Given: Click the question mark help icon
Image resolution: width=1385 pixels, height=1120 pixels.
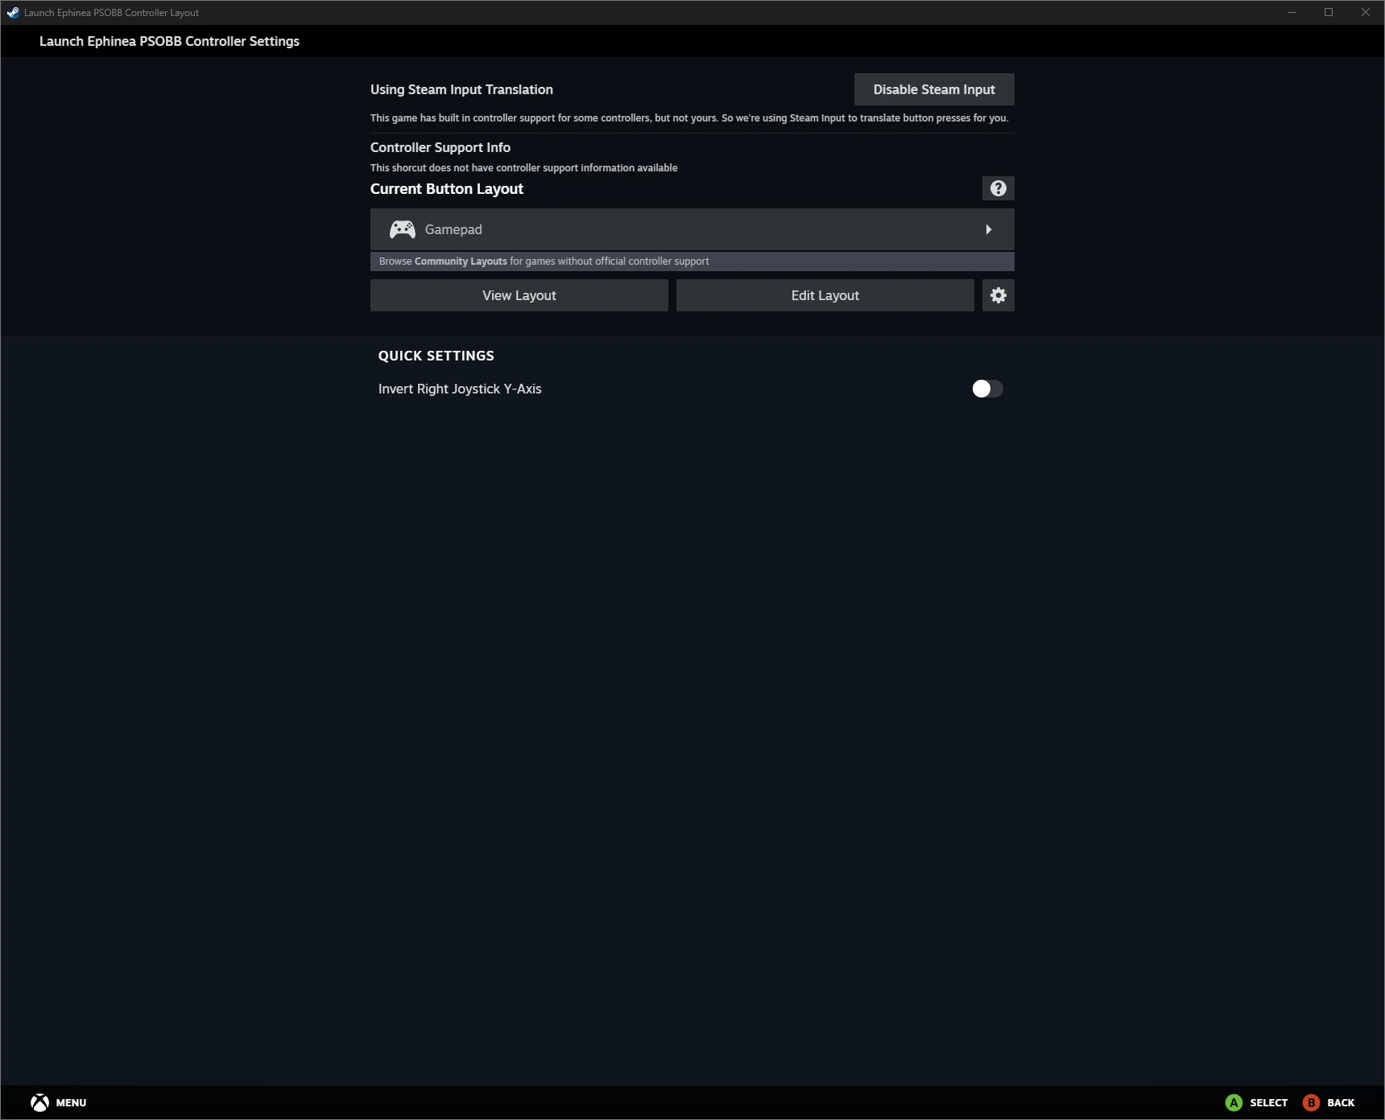Looking at the screenshot, I should (998, 188).
